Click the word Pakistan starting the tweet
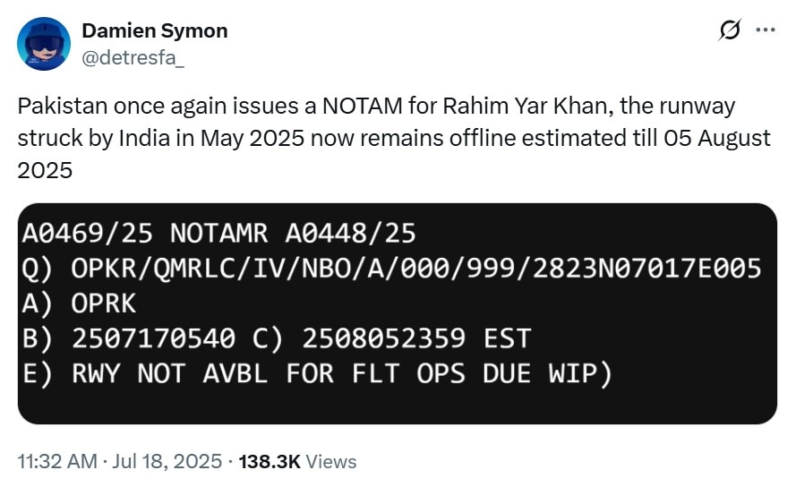The height and width of the screenshot is (487, 796). pos(63,107)
